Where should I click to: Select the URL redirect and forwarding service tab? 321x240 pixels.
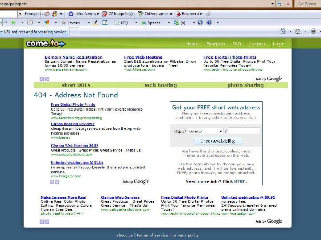tap(34, 32)
